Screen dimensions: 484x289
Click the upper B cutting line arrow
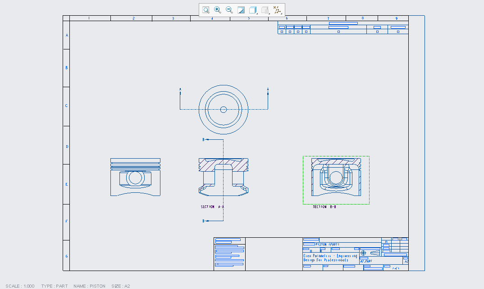(x=205, y=140)
